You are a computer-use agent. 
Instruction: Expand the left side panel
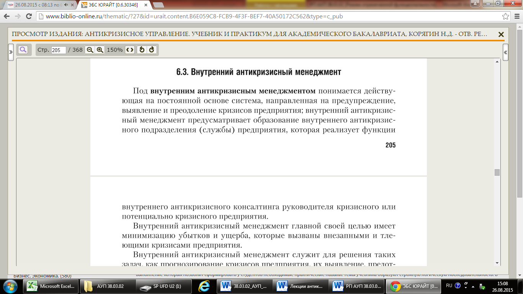click(11, 52)
